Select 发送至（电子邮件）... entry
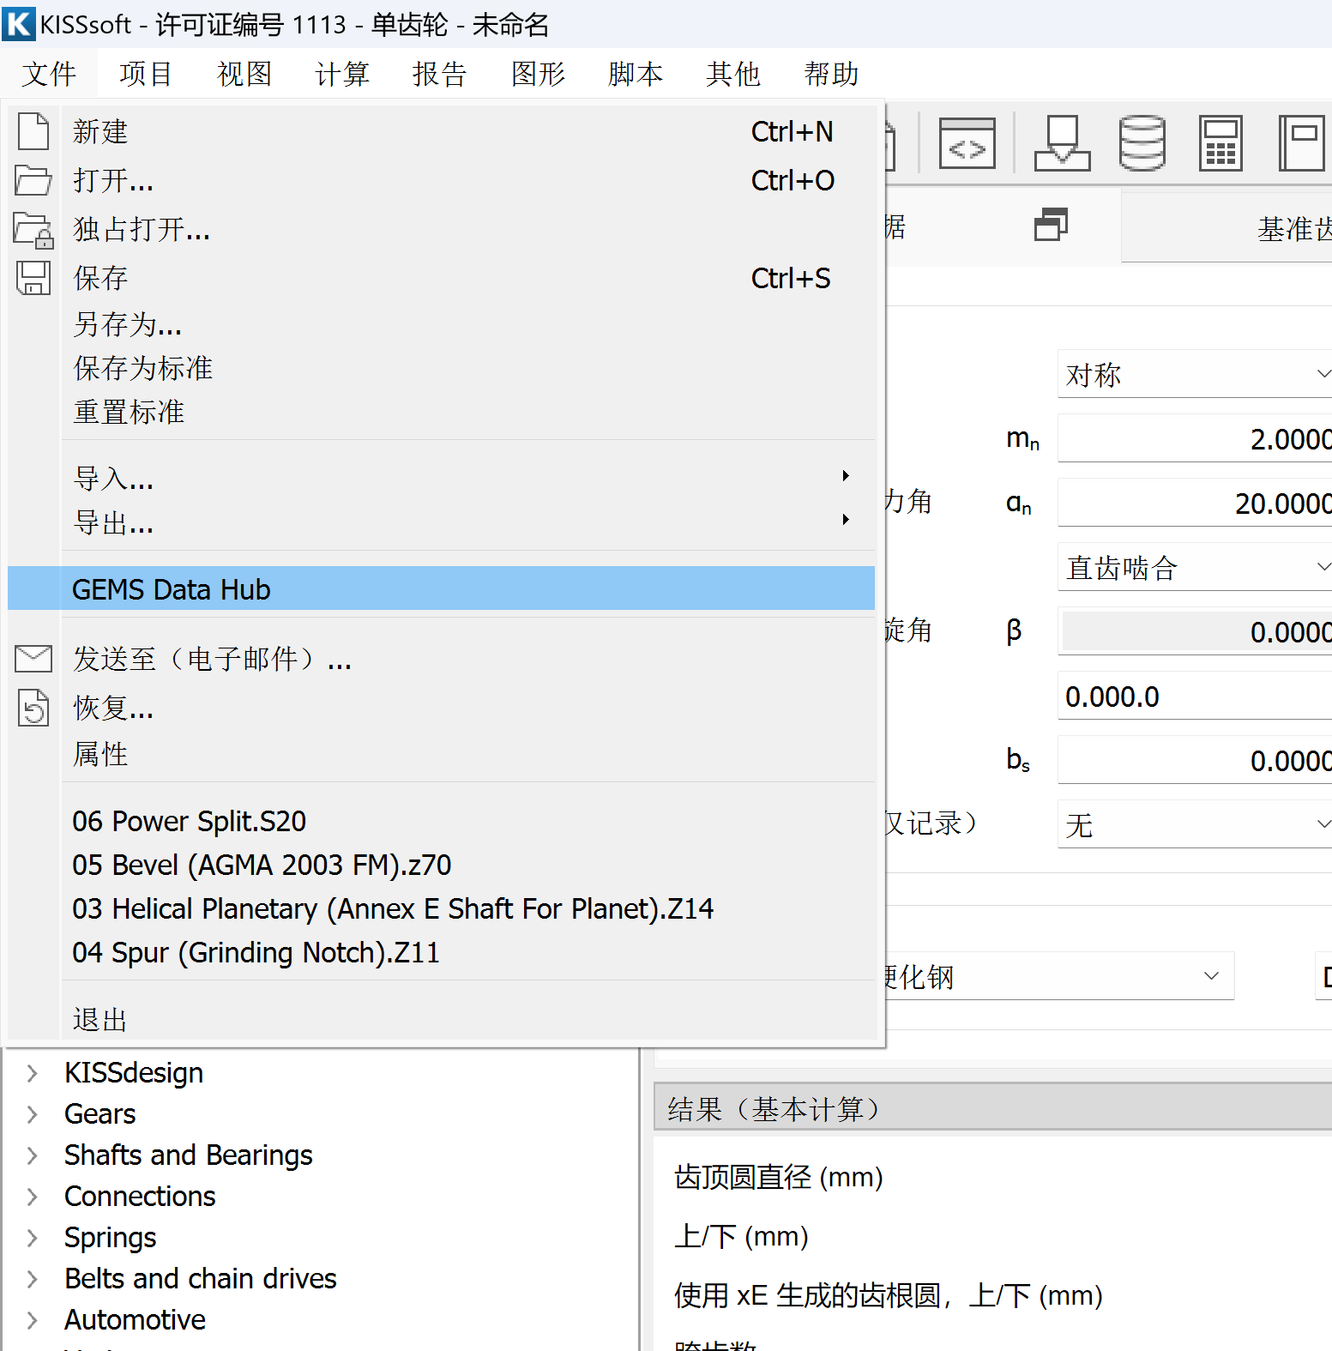Screen dimensions: 1332x1351 (441, 659)
